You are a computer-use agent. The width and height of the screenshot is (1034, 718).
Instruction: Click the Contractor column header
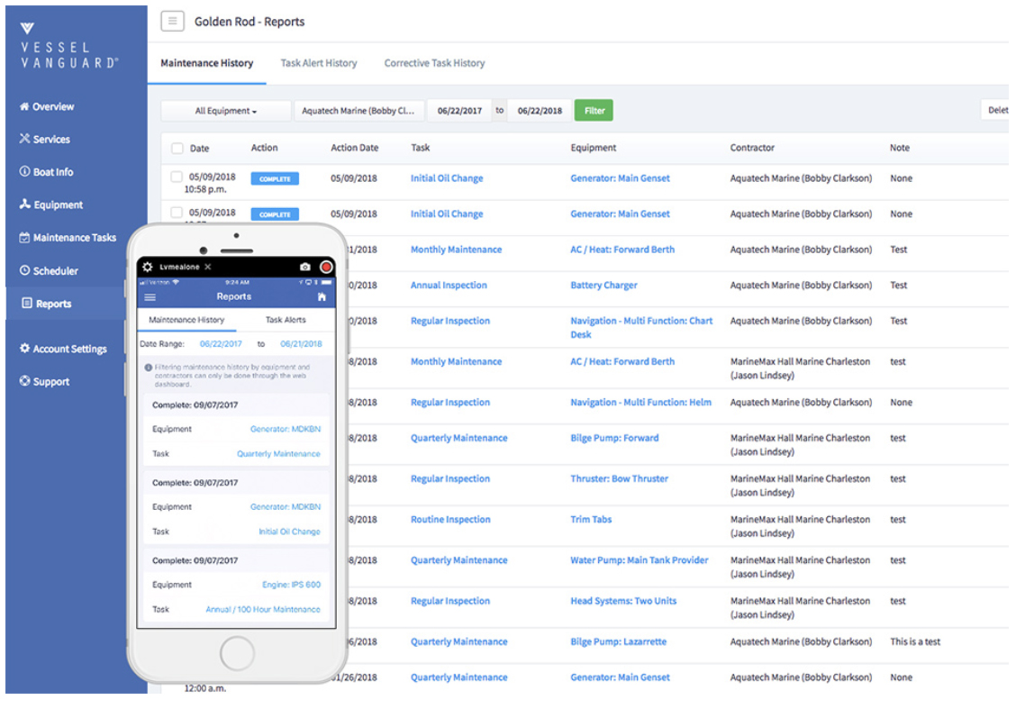pyautogui.click(x=752, y=148)
